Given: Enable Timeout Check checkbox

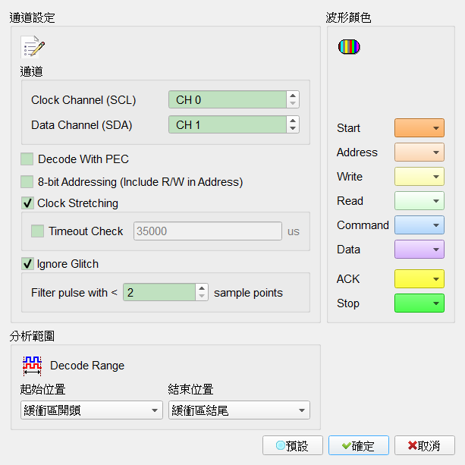Looking at the screenshot, I should (38, 231).
